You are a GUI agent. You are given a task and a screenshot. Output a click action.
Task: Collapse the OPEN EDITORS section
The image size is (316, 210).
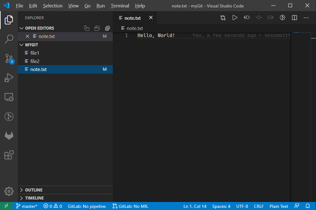[21, 28]
